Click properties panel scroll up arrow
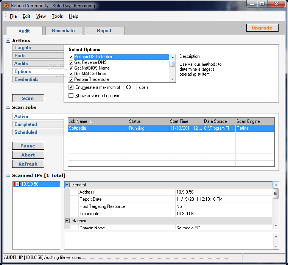 276,185
